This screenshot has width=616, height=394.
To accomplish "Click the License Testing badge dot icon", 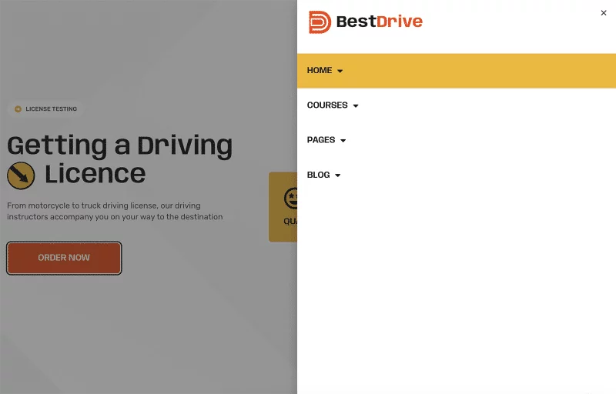I will pos(18,109).
